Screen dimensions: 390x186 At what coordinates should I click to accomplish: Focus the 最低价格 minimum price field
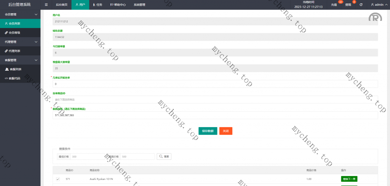click(x=86, y=156)
